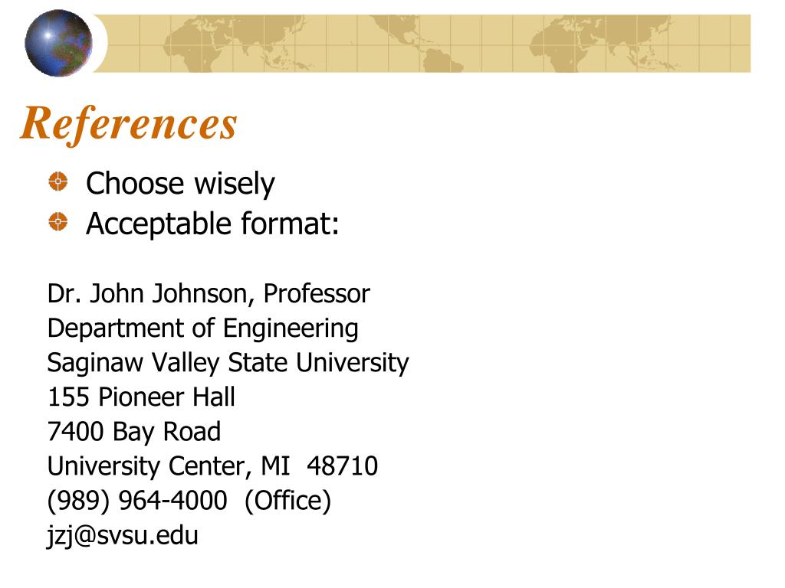Click the Dr. John Johnson, Professor line
The image size is (785, 588).
coord(209,293)
